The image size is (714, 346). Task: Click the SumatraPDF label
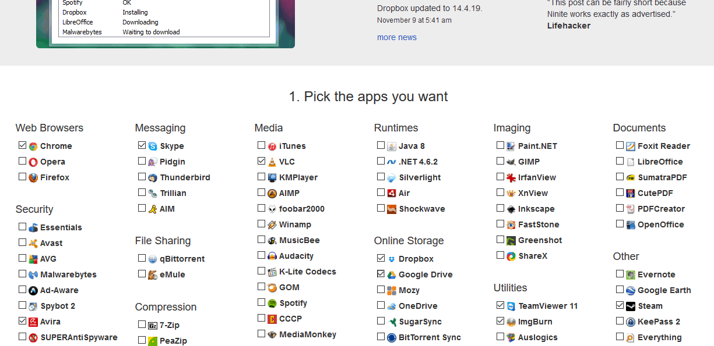click(x=662, y=178)
